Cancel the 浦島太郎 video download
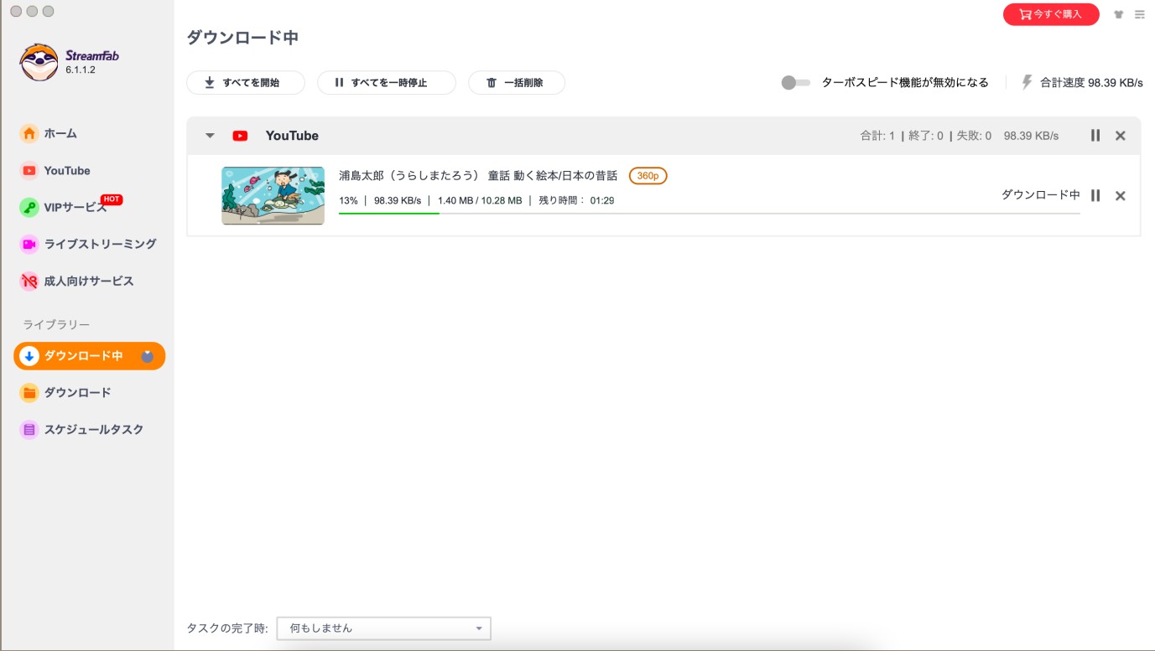This screenshot has width=1155, height=651. click(x=1121, y=196)
